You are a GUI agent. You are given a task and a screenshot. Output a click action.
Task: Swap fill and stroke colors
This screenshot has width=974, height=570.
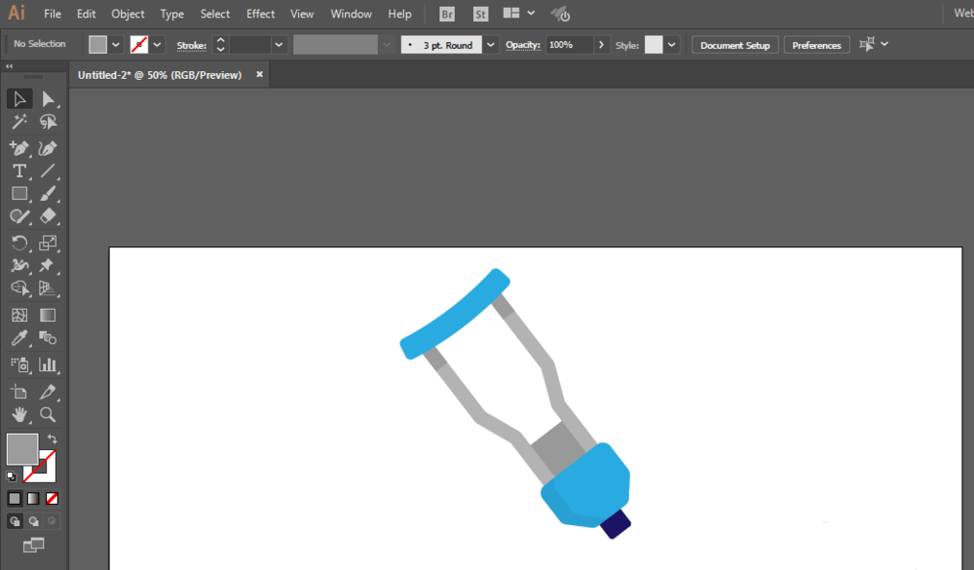(x=52, y=439)
